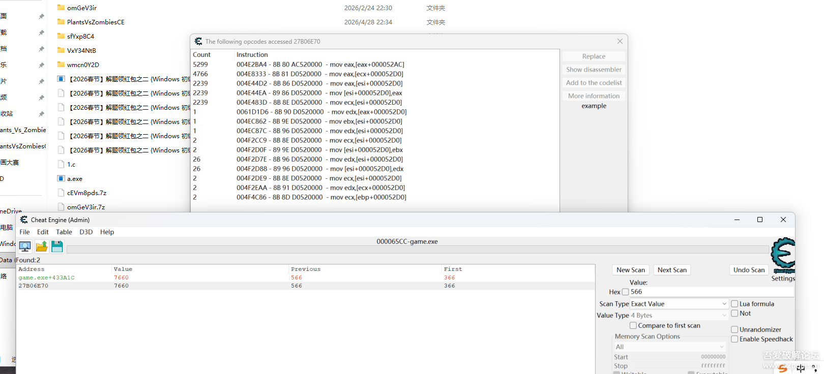This screenshot has width=824, height=374.
Task: Click the More information button
Action: click(x=594, y=96)
